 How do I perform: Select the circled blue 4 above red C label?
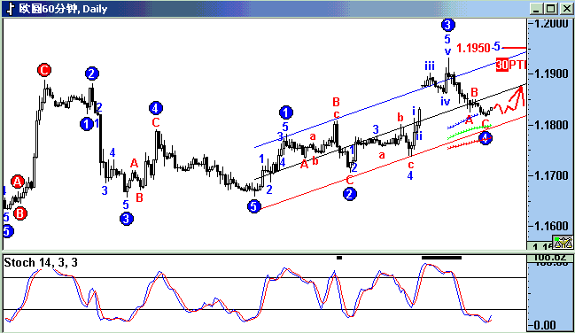coord(155,108)
